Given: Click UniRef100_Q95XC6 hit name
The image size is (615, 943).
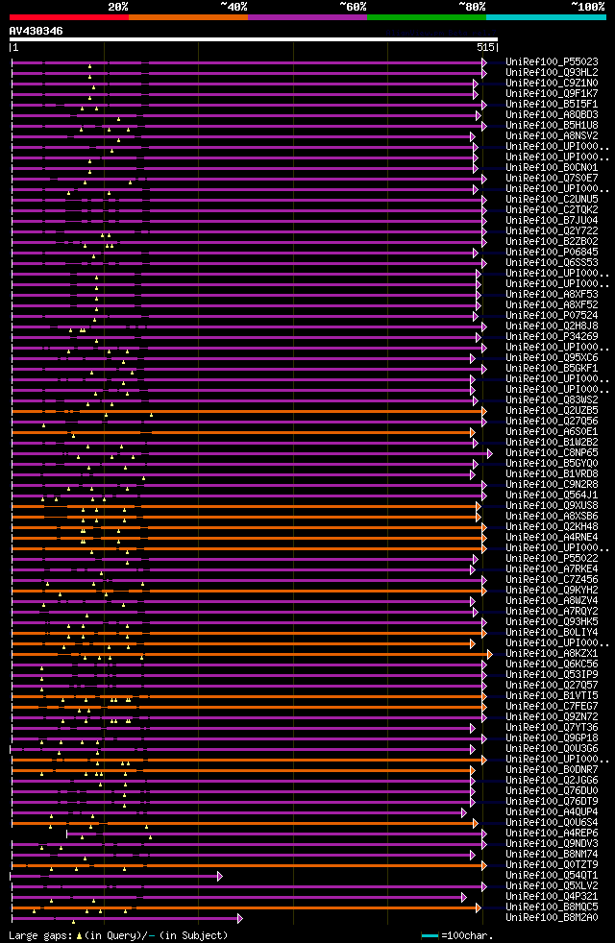Looking at the screenshot, I should click(x=552, y=358).
